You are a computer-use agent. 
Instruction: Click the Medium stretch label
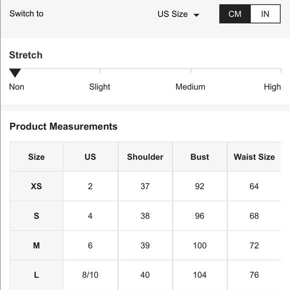pos(190,86)
